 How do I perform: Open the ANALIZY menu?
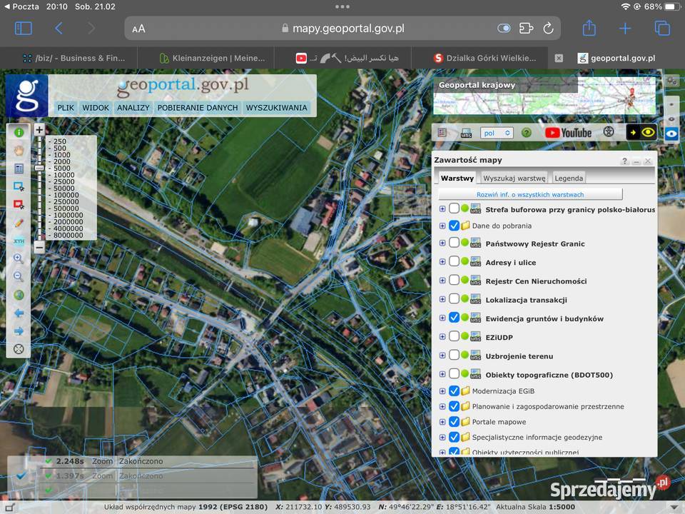[x=133, y=108]
